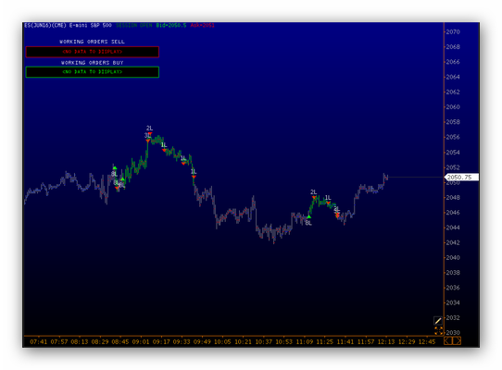The height and width of the screenshot is (370, 502).
Task: Click the 2070 price axis label
Action: tap(453, 32)
